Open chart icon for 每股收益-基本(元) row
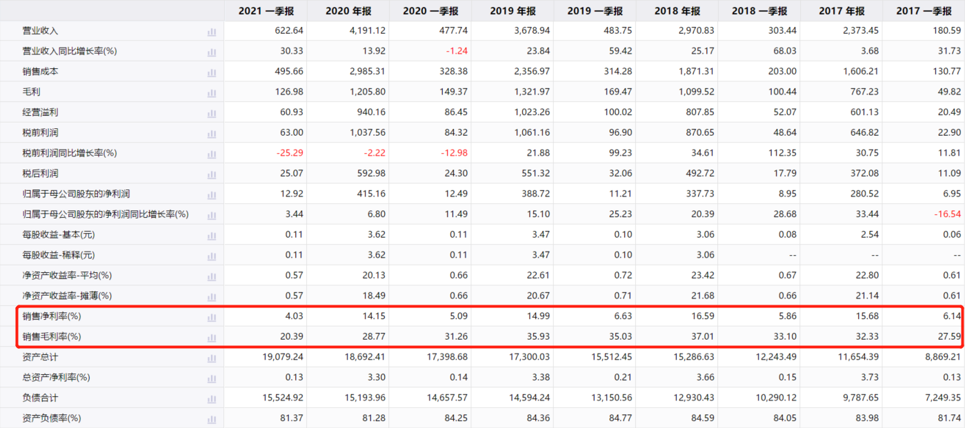 [x=212, y=235]
